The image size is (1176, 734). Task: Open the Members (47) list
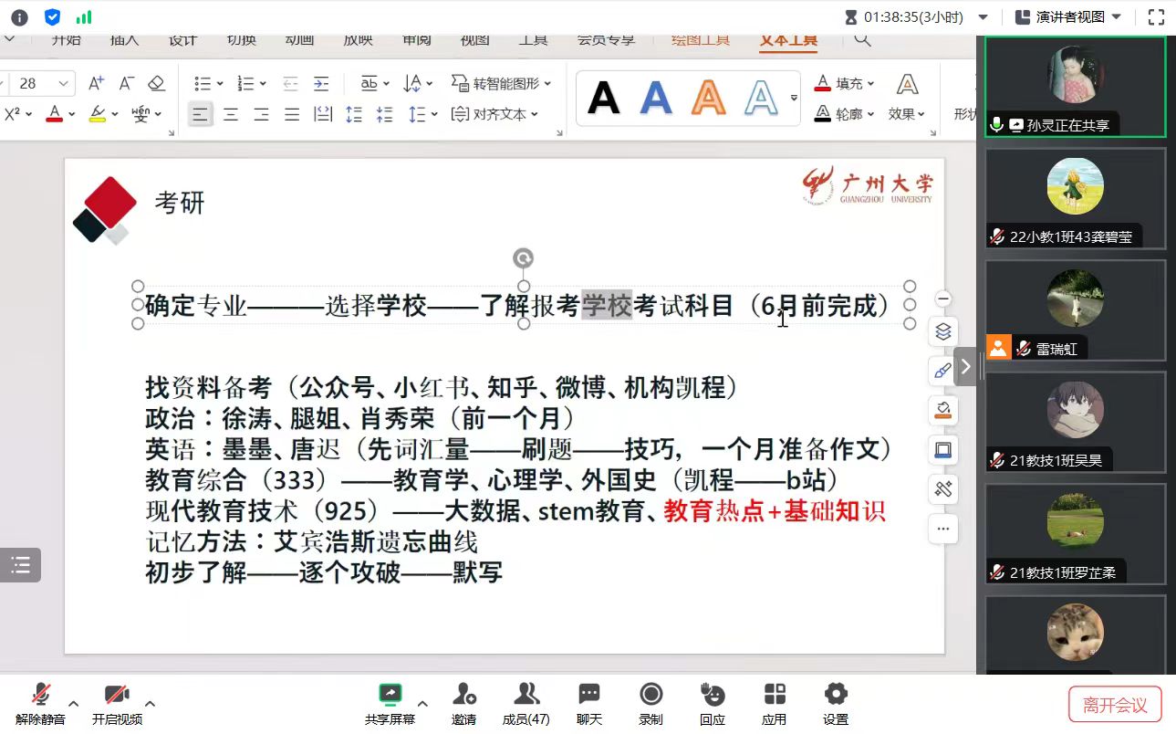tap(526, 703)
